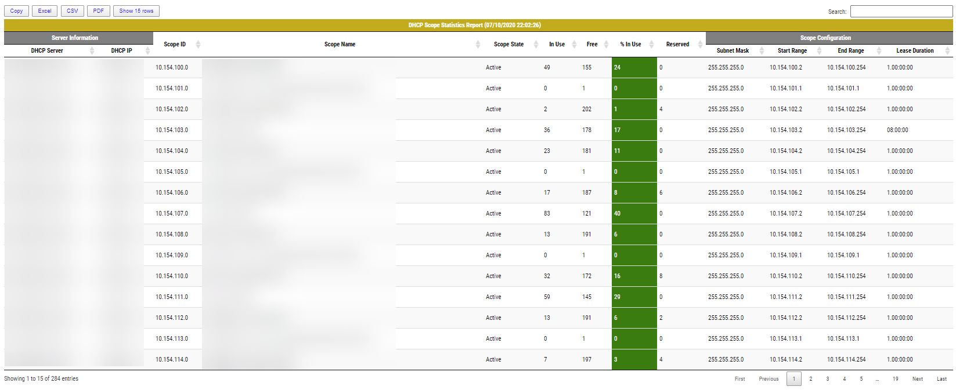This screenshot has width=956, height=390.
Task: Click the Free column sort arrows
Action: (x=606, y=45)
